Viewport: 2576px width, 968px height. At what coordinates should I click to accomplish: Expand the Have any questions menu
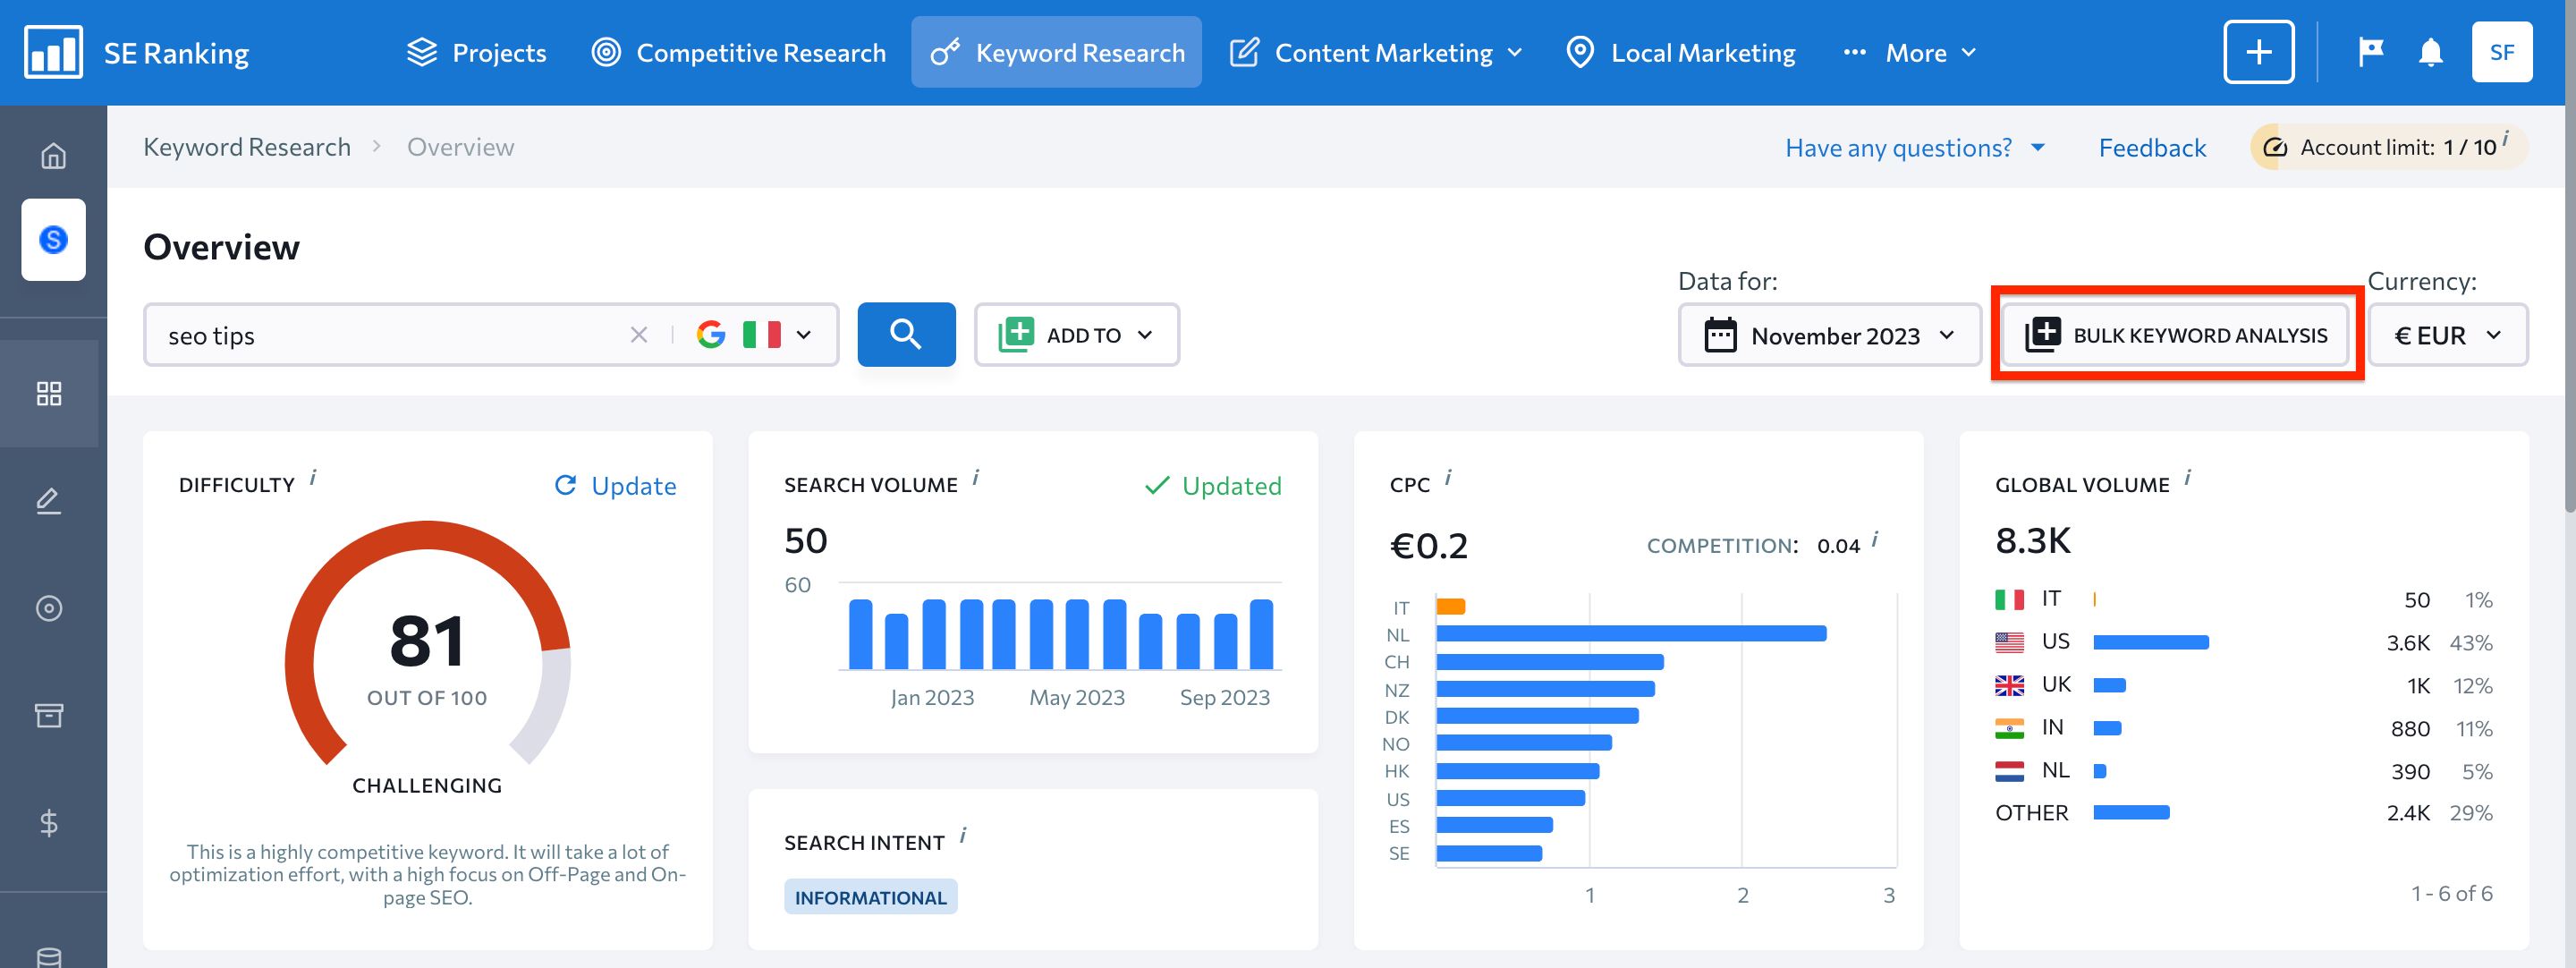click(1914, 148)
